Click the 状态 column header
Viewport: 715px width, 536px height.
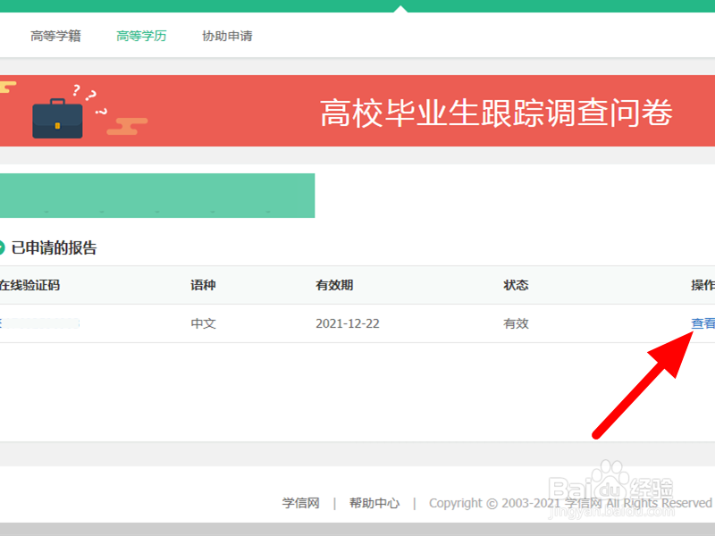click(516, 284)
